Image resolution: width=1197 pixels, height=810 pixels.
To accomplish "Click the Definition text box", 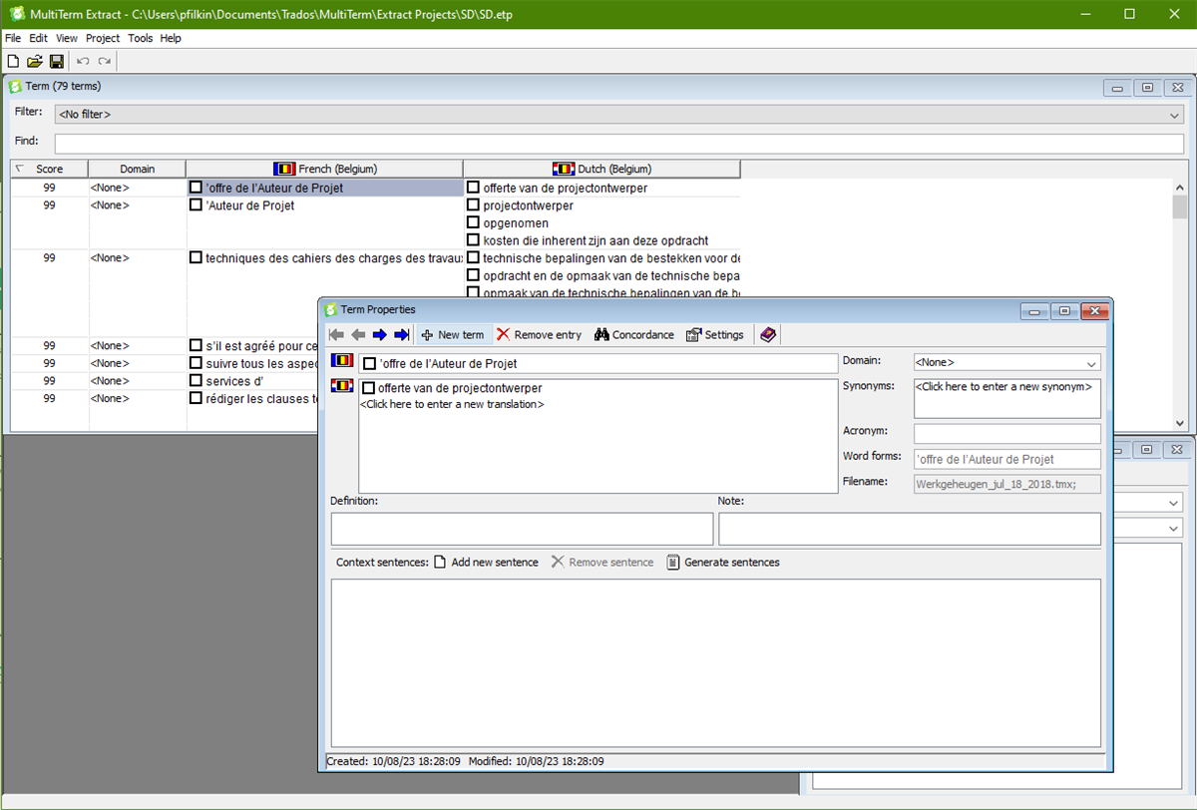I will (x=522, y=529).
